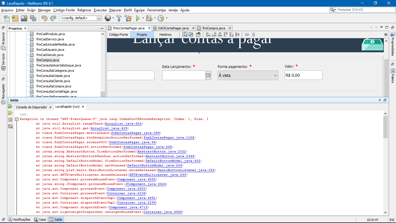Switch to the frmCompra.java editor tab
This screenshot has width=396, height=223.
(214, 28)
